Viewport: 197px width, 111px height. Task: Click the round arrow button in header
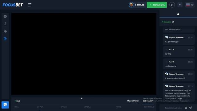(x=172, y=5)
